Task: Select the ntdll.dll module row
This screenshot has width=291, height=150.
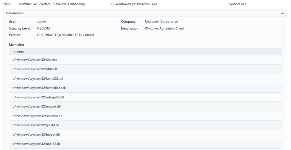Action: 35,69
